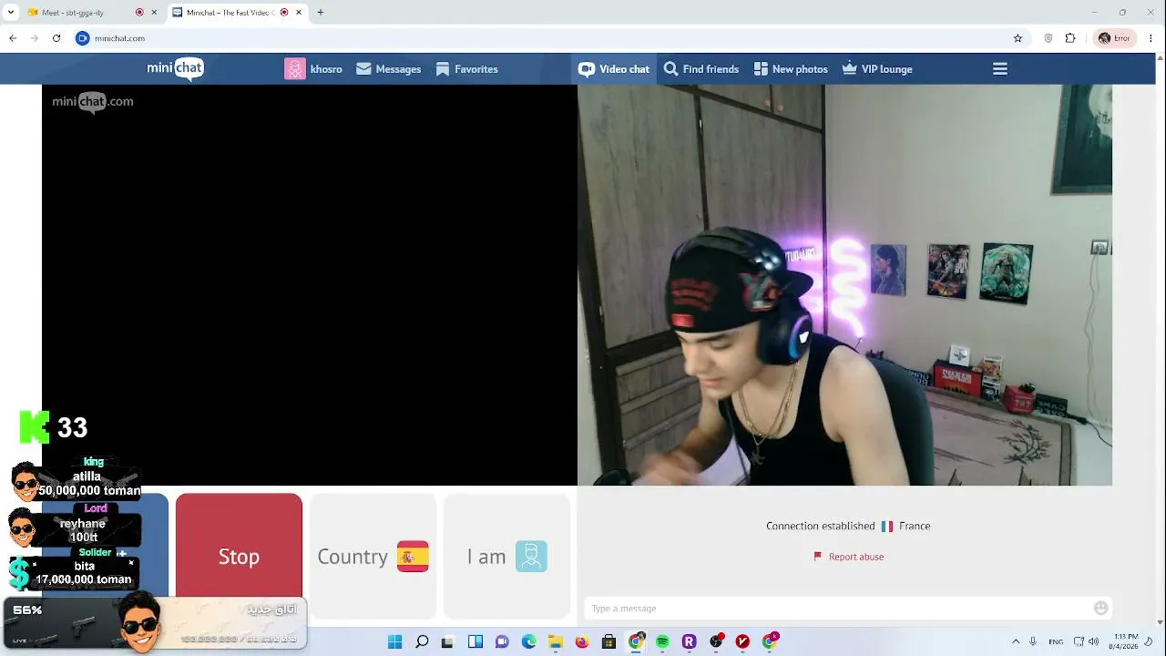This screenshot has width=1166, height=656.
Task: Enter the VIP lounge
Action: coord(876,69)
